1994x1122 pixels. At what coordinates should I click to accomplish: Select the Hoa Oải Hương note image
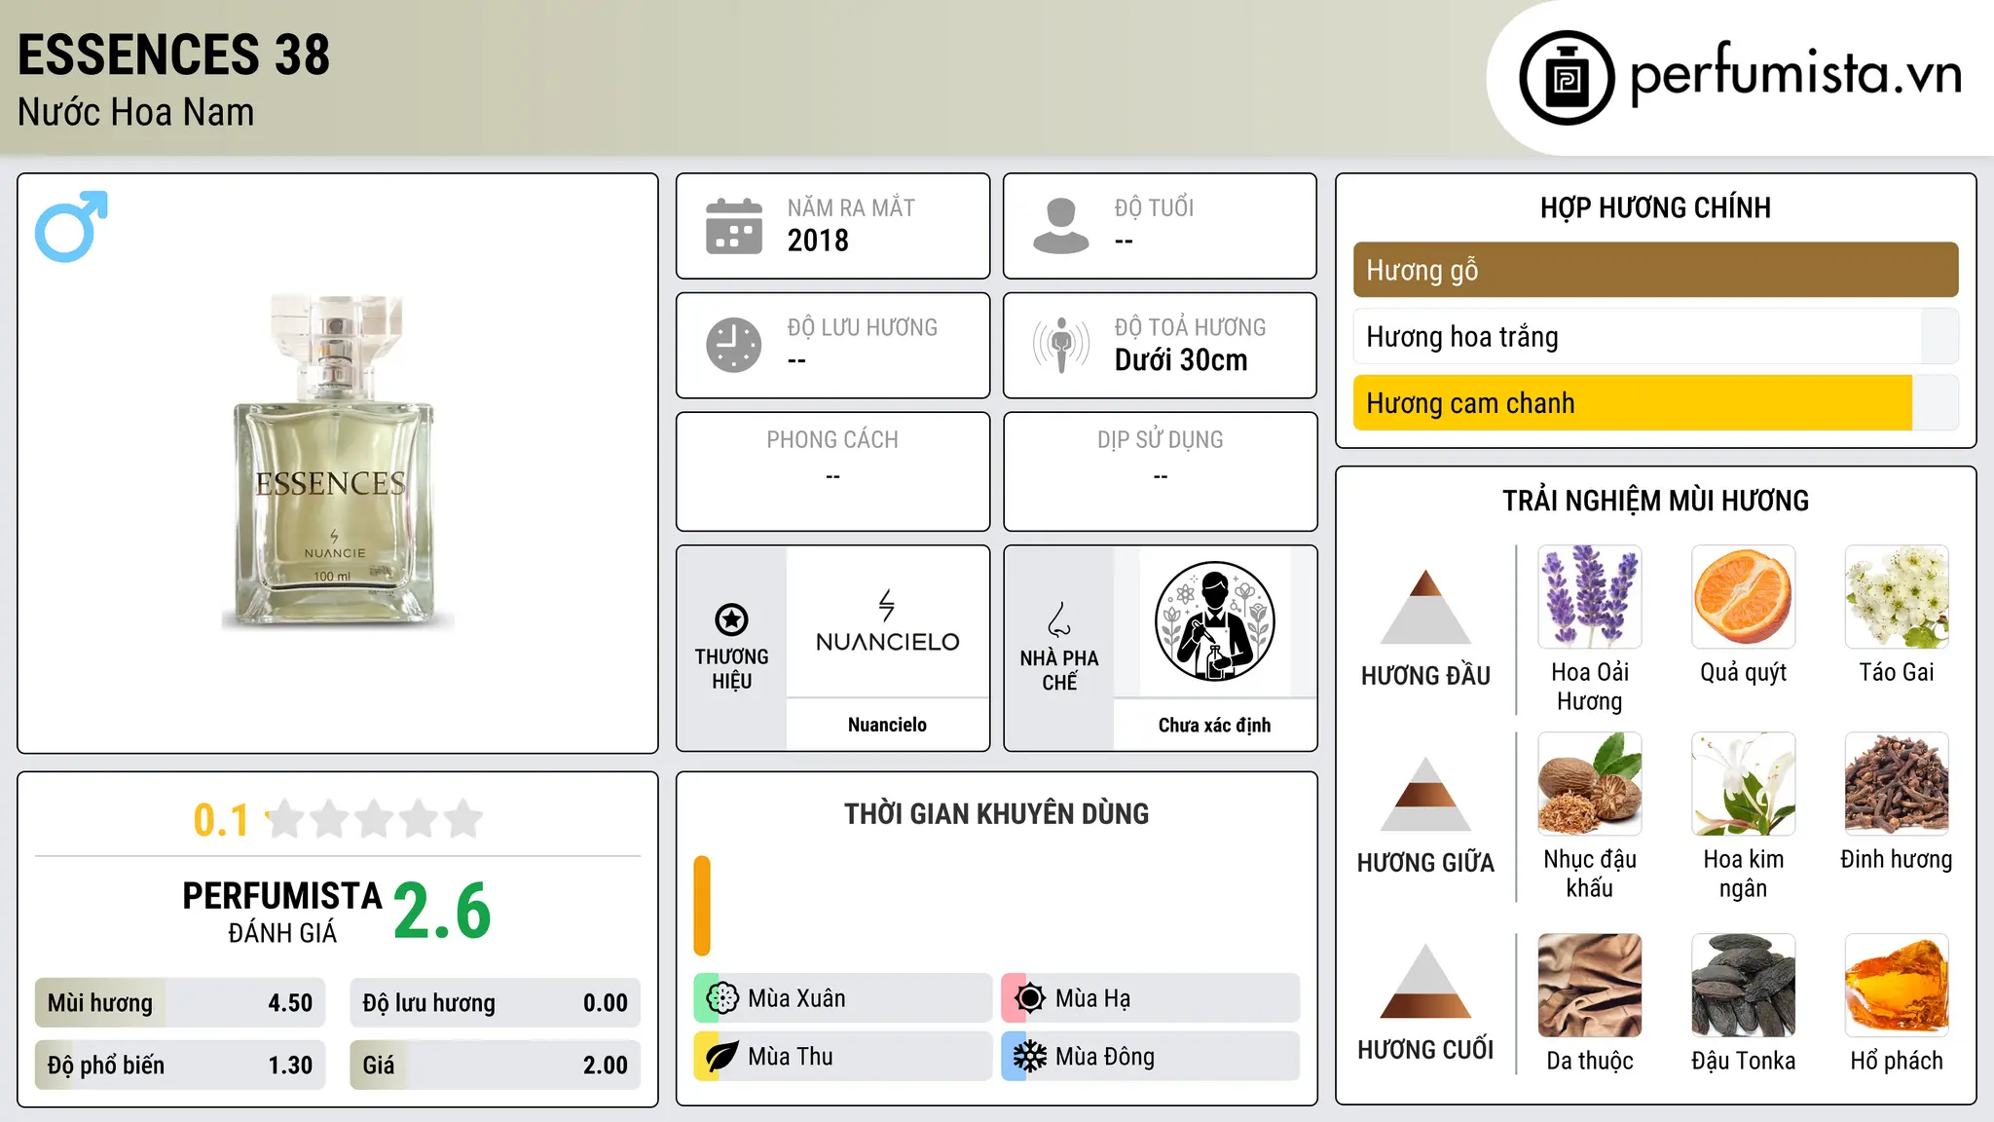1590,597
